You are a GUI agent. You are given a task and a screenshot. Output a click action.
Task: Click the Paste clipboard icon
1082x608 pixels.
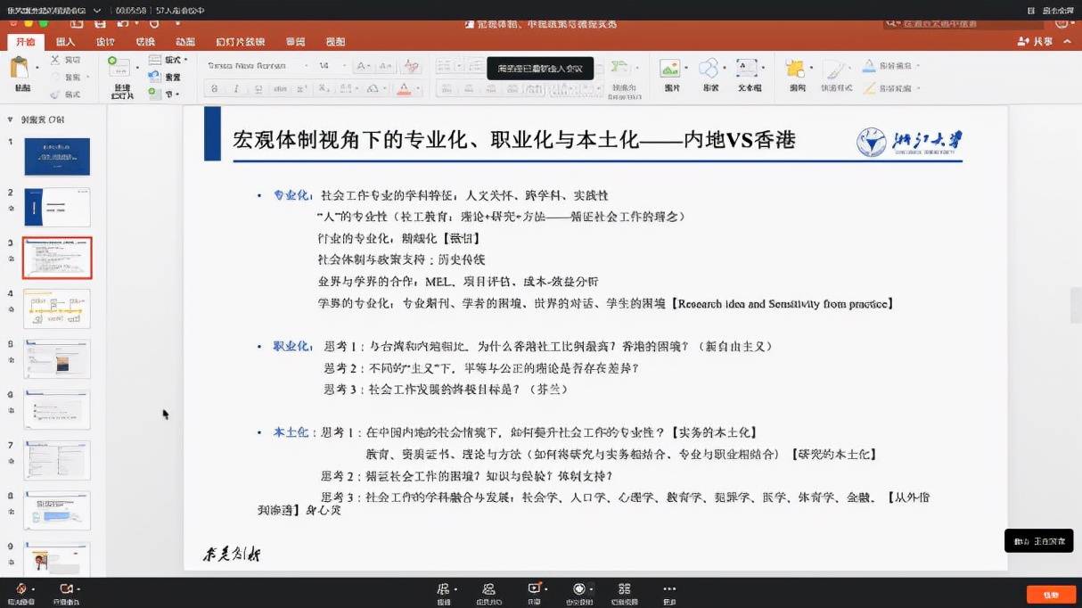click(20, 69)
